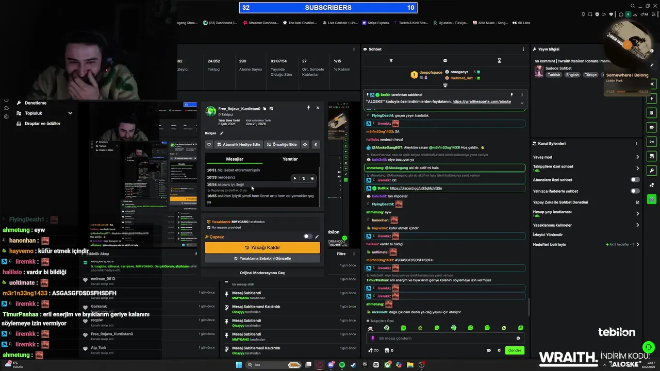
Task: Open File Explorer from the taskbar
Action: (410, 365)
